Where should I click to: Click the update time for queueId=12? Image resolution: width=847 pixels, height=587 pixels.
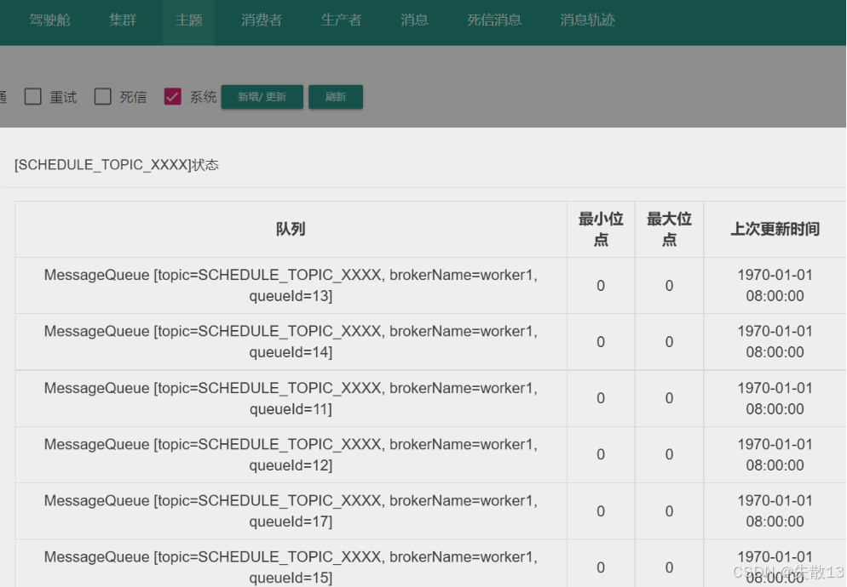775,454
